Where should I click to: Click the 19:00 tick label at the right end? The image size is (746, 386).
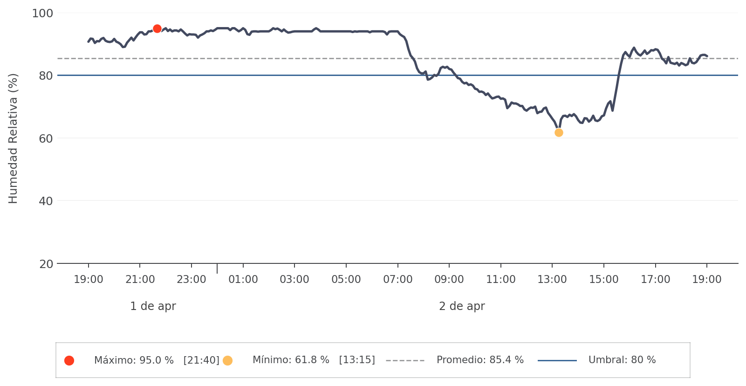click(x=706, y=280)
